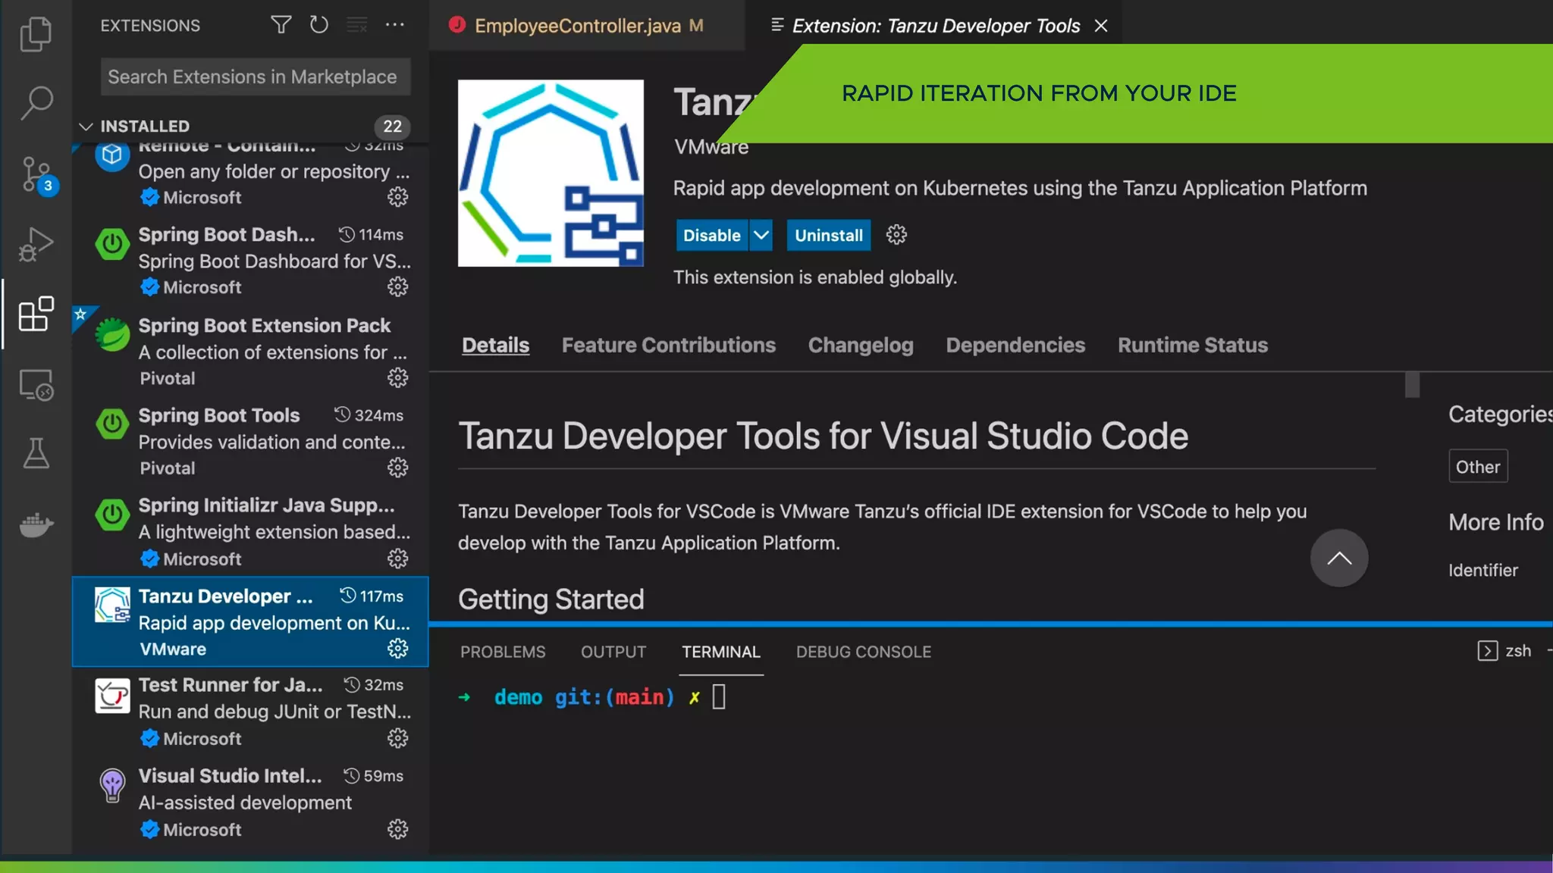This screenshot has width=1553, height=873.
Task: Filter extensions using the funnel icon
Action: (x=281, y=25)
